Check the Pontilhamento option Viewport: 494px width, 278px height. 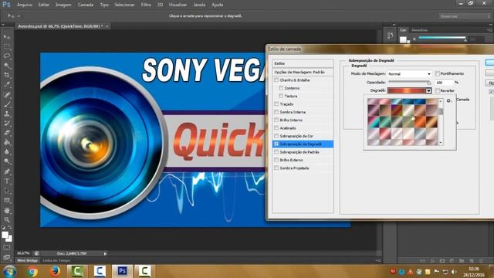438,73
